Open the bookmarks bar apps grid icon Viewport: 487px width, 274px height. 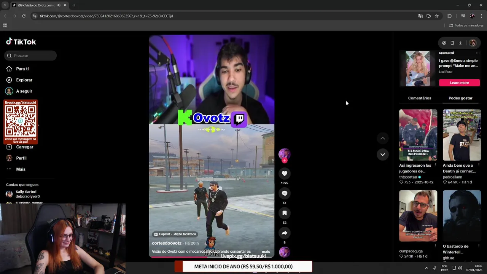5,25
